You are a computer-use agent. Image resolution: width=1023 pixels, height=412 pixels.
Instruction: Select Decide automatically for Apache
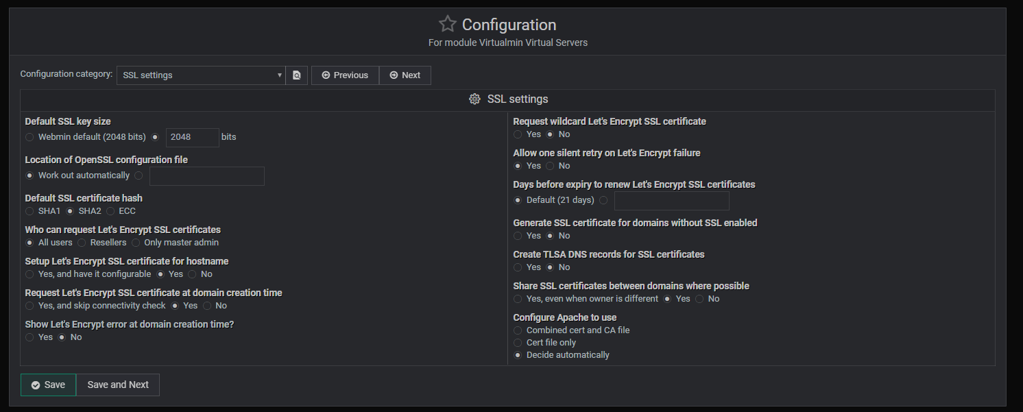click(x=518, y=355)
